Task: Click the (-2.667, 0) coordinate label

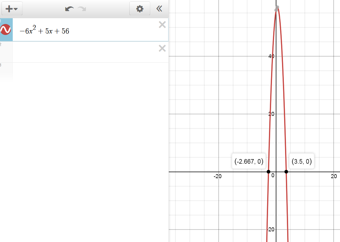Action: tap(249, 162)
